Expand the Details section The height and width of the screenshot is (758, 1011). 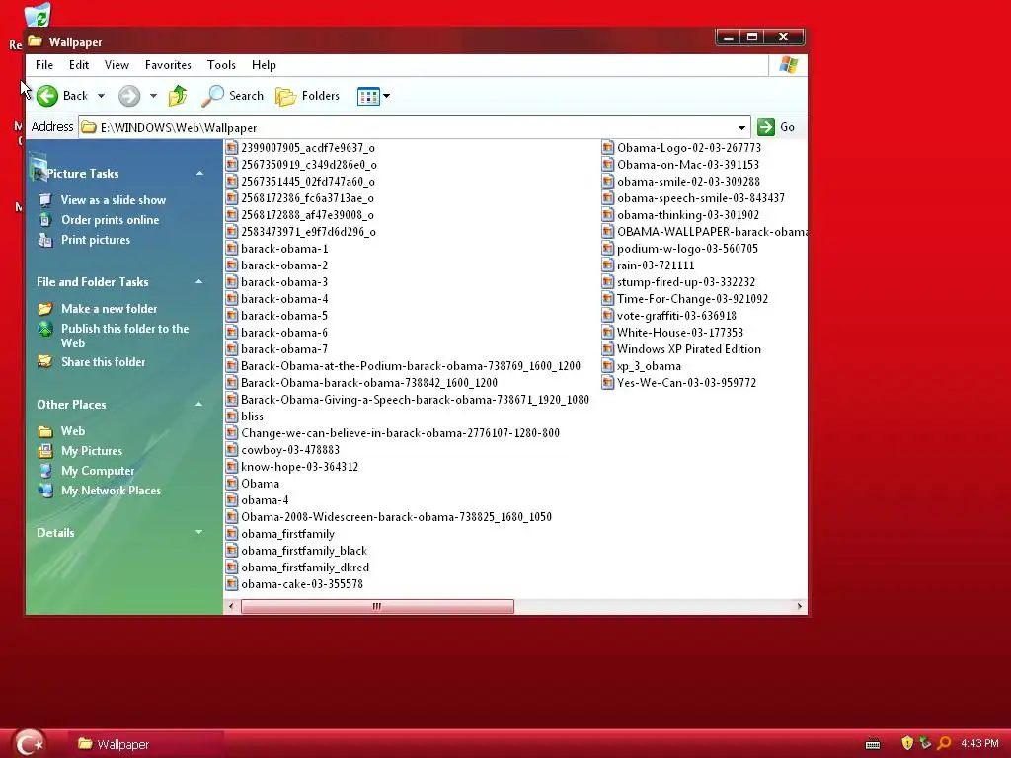198,532
